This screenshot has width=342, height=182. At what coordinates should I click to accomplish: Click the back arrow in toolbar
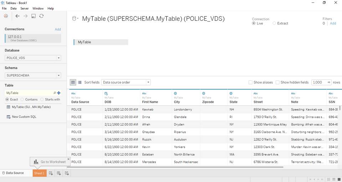click(x=17, y=16)
